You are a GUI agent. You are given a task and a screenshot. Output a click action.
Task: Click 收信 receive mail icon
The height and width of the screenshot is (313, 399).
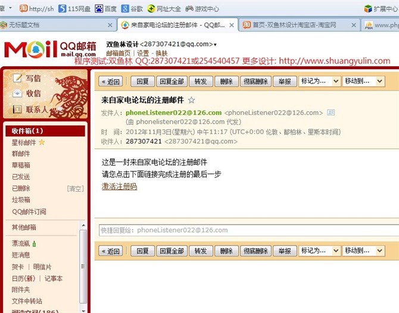point(17,93)
